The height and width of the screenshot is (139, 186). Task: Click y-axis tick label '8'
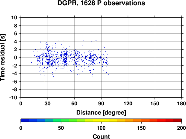(16, 26)
